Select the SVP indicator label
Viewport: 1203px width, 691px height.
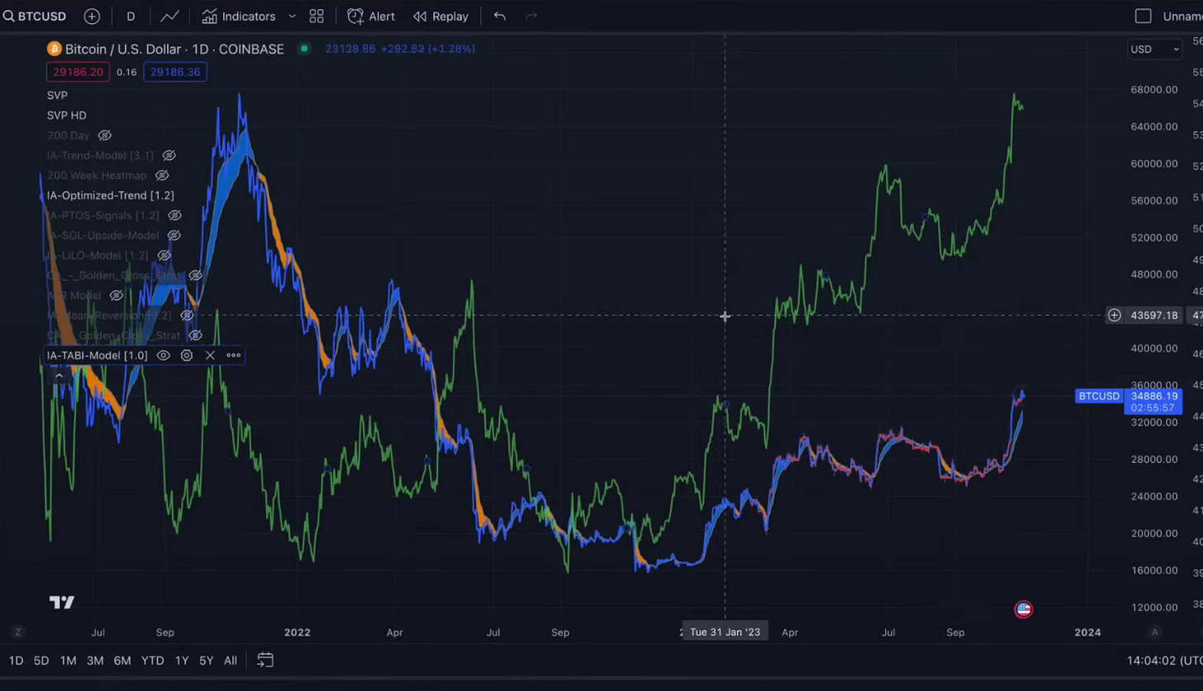coord(57,95)
